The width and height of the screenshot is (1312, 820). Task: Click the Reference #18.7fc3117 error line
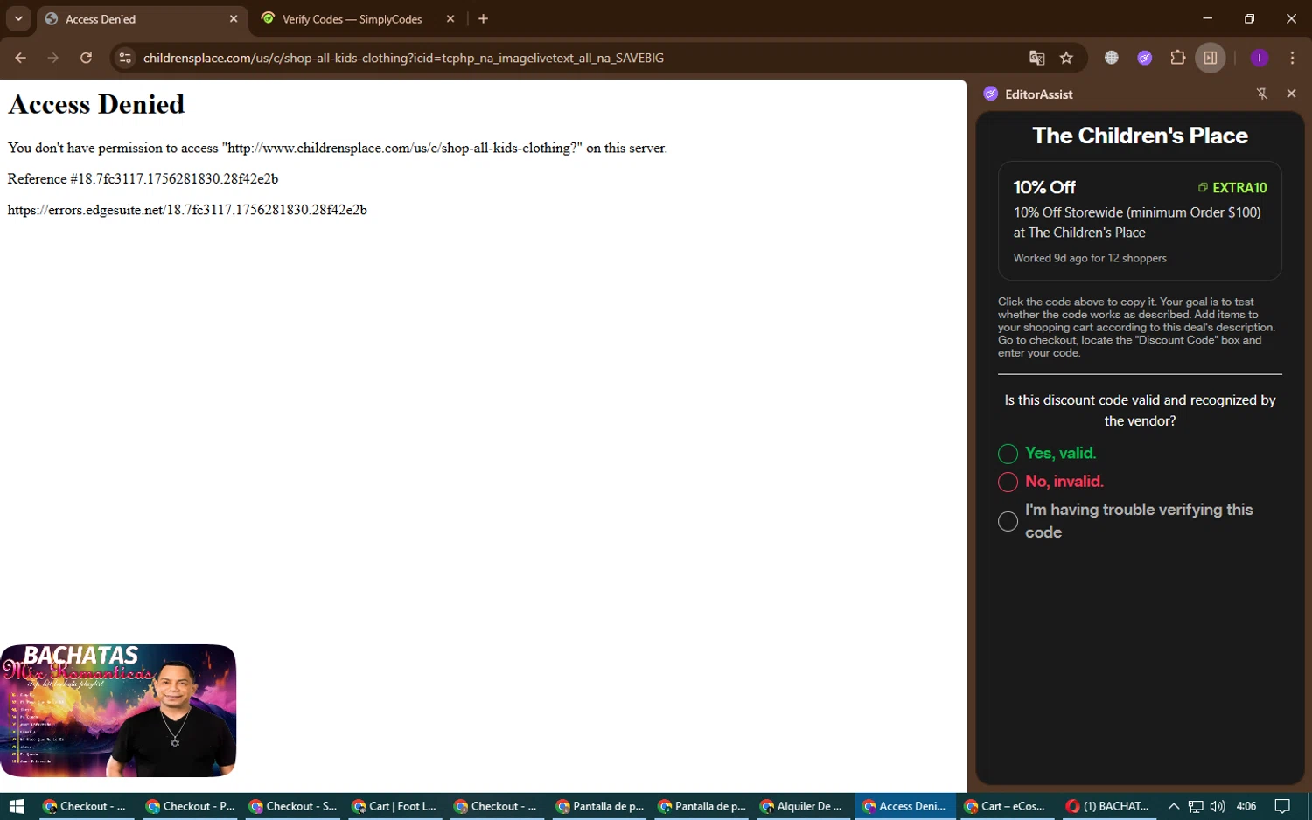point(143,178)
